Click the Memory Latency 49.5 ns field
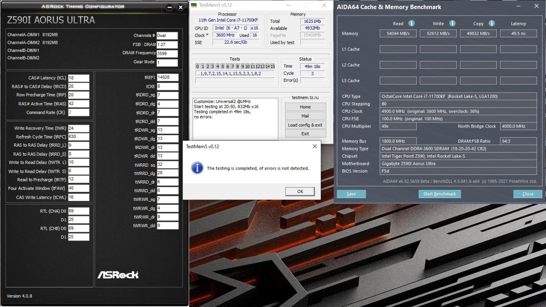This screenshot has width=546, height=307. pos(518,33)
